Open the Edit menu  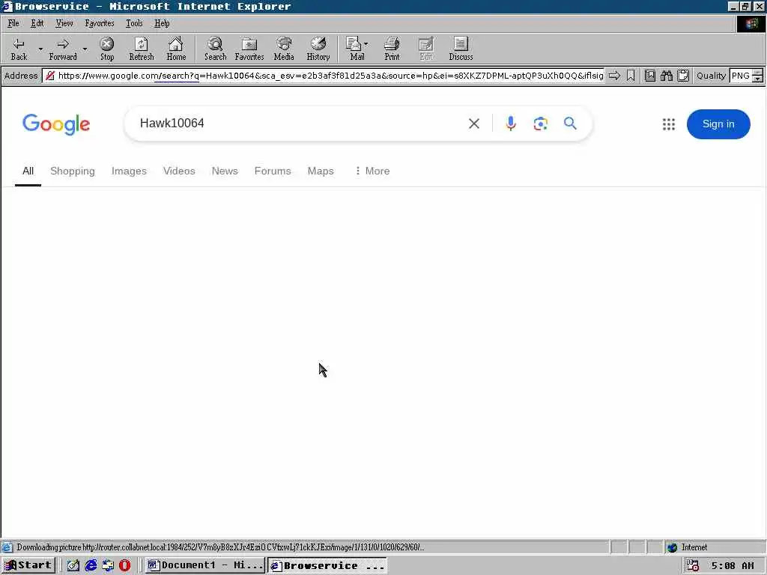pyautogui.click(x=37, y=23)
